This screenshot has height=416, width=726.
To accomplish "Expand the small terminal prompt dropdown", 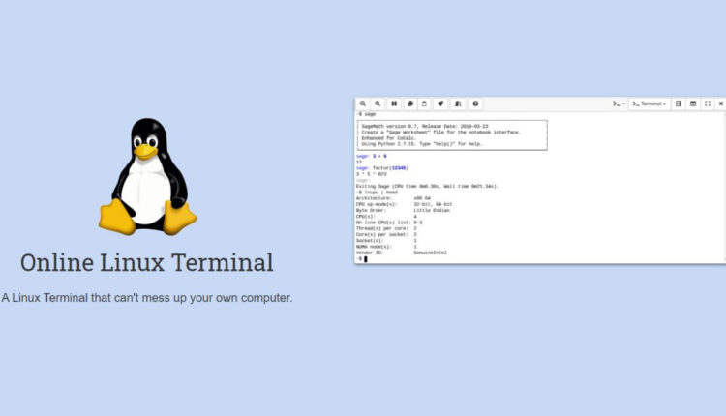I will click(x=619, y=104).
